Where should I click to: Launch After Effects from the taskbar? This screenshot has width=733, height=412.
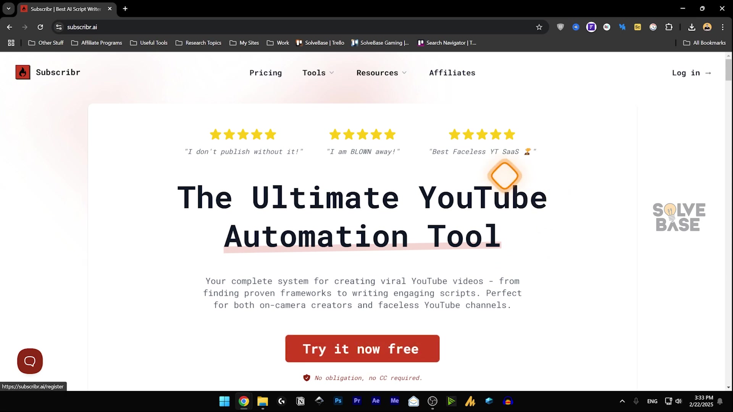tap(376, 401)
